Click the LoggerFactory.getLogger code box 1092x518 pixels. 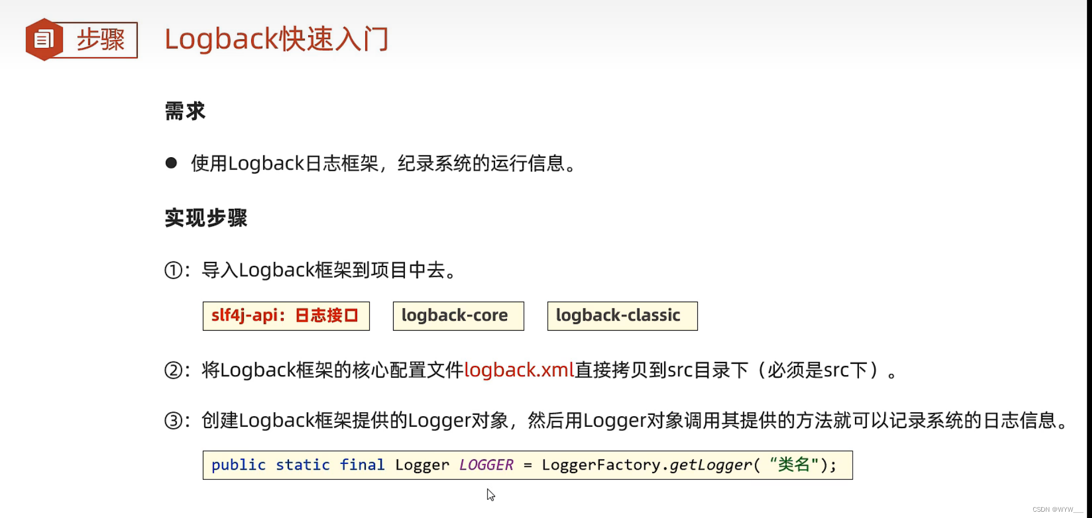527,465
